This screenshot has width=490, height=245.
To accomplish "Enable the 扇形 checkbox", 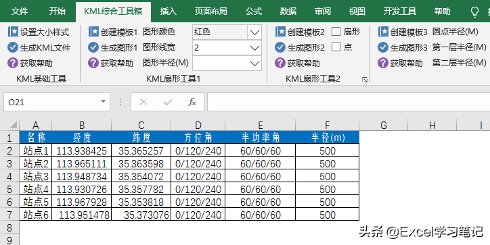I will click(336, 32).
